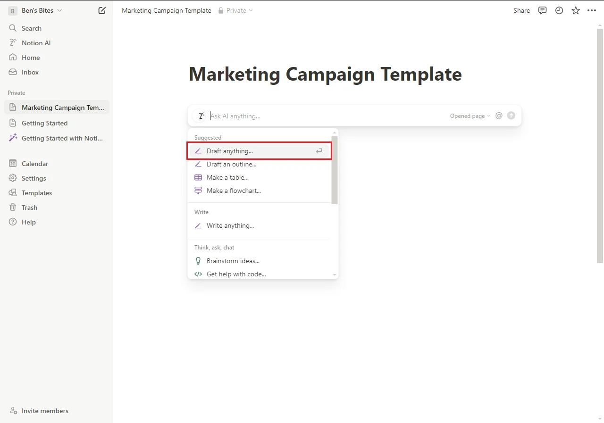Image resolution: width=604 pixels, height=423 pixels.
Task: Open the page history clock icon
Action: (559, 10)
